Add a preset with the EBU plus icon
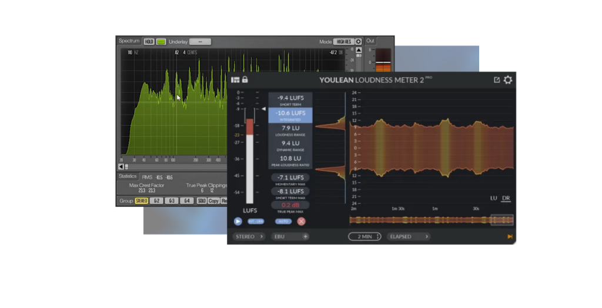602x308 pixels. point(305,236)
